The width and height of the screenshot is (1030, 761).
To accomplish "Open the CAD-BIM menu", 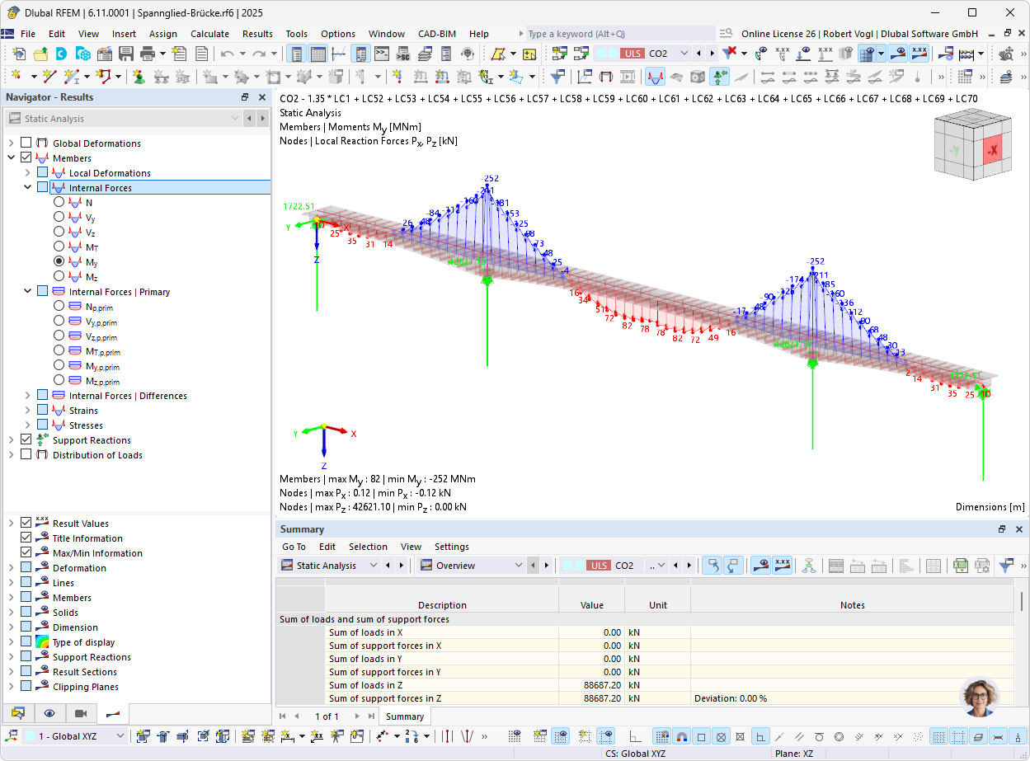I will [436, 34].
